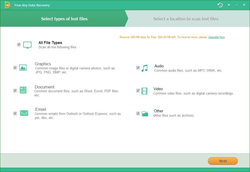Toggle the Other files checkbox

click(x=138, y=113)
